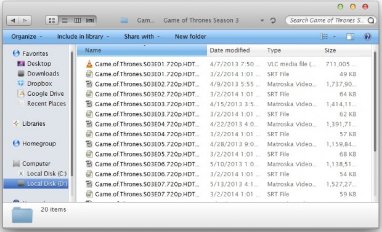Select Desktop in Favorites

point(39,64)
